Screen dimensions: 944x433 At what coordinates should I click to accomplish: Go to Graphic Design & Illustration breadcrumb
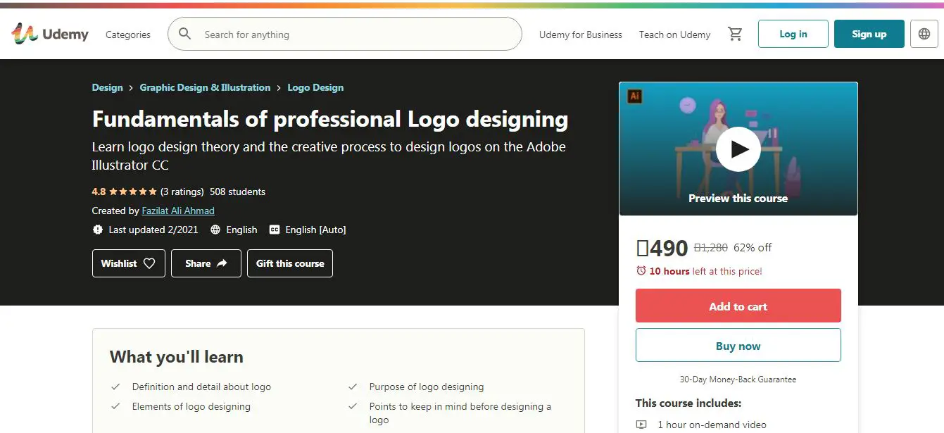point(205,87)
